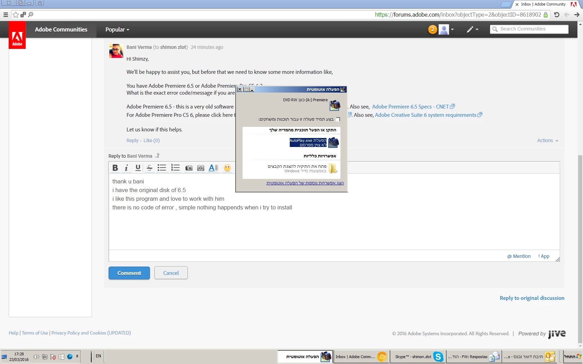Open the browser hamburger menu
The height and width of the screenshot is (364, 583).
pos(6,15)
